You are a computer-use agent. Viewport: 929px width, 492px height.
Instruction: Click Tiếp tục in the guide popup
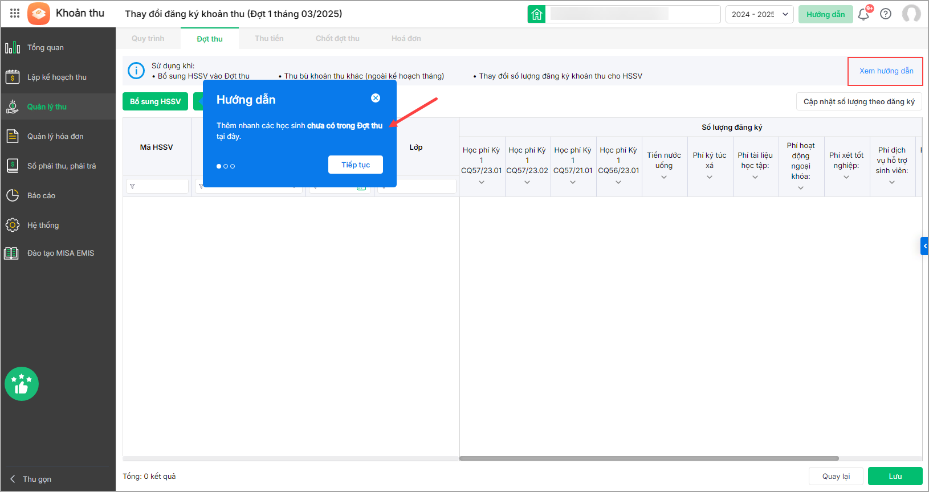coord(356,165)
